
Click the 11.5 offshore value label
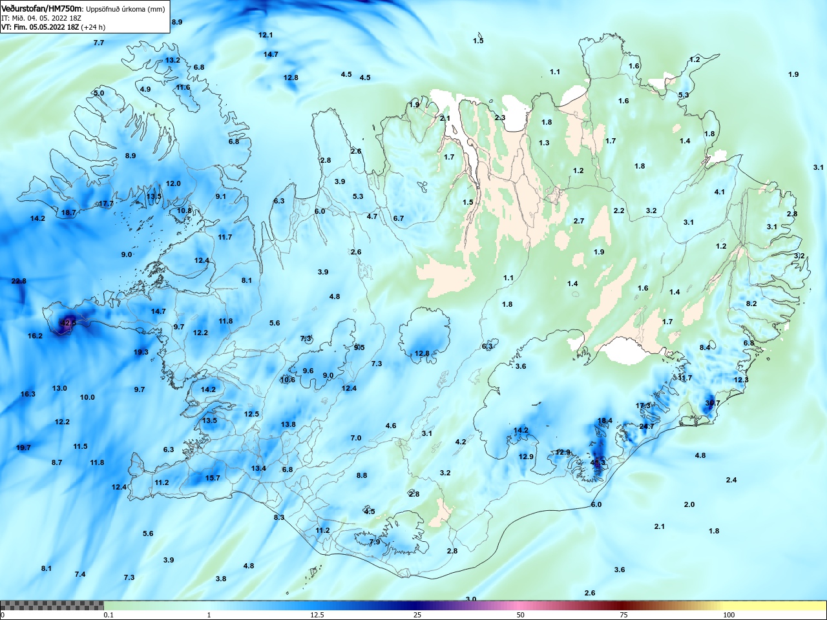80,446
